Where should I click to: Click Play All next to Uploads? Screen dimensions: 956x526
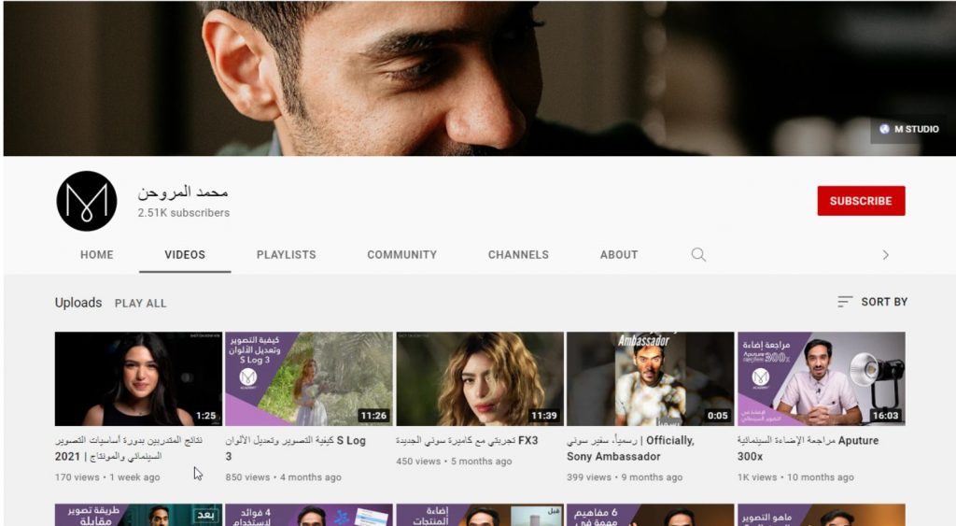140,304
